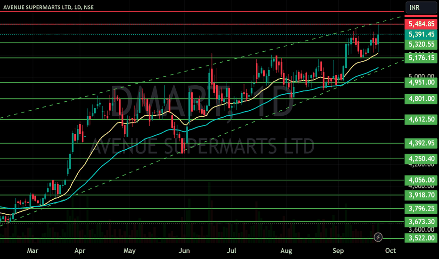Click the 5,000.00 price axis tick

click(422, 76)
